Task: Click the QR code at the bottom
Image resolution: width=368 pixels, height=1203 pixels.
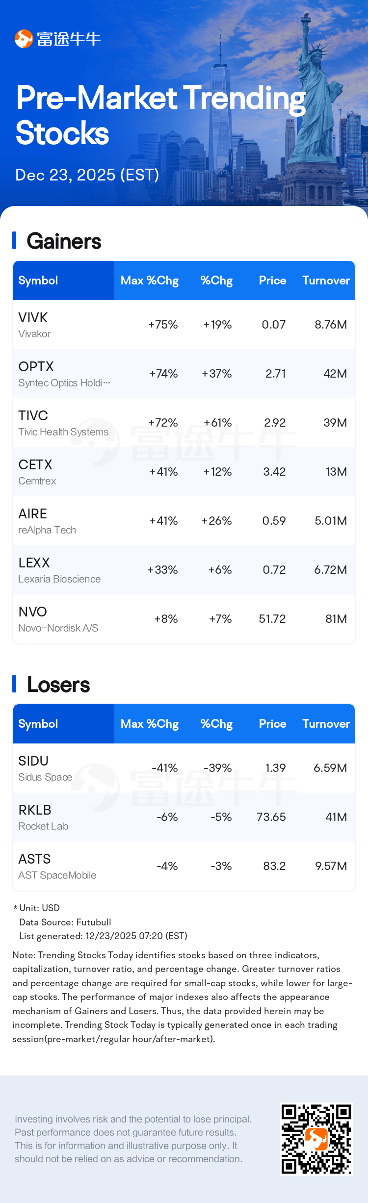Action: tap(316, 1139)
